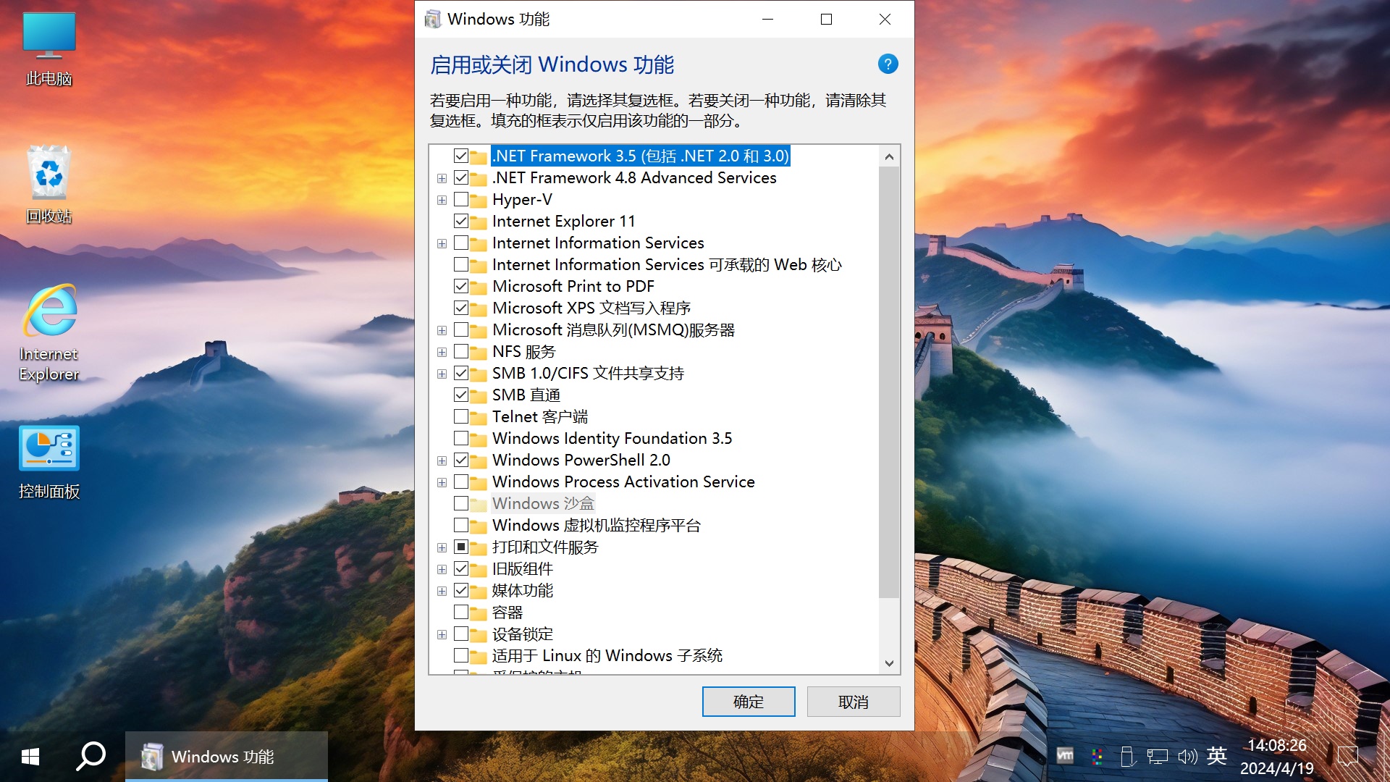Expand .NET Framework 4.8 Advanced Services
The image size is (1390, 782).
tap(442, 178)
